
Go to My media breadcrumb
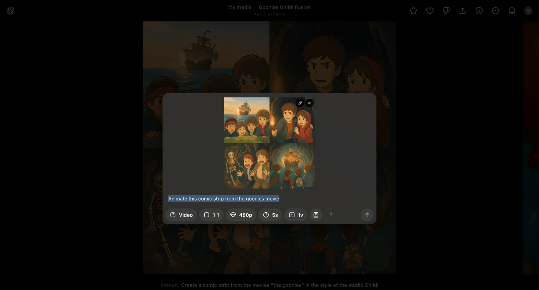point(240,7)
